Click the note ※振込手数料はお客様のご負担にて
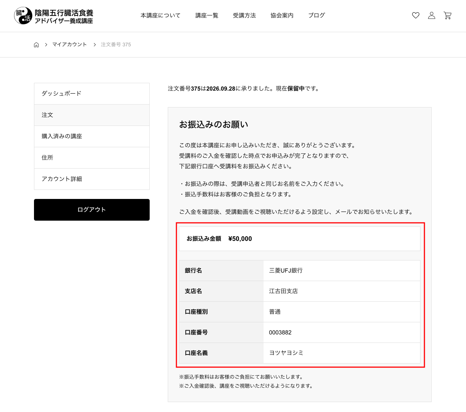This screenshot has height=412, width=466. tap(241, 377)
